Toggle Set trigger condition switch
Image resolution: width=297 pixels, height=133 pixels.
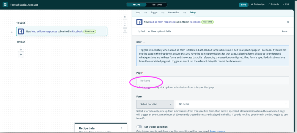click(139, 127)
